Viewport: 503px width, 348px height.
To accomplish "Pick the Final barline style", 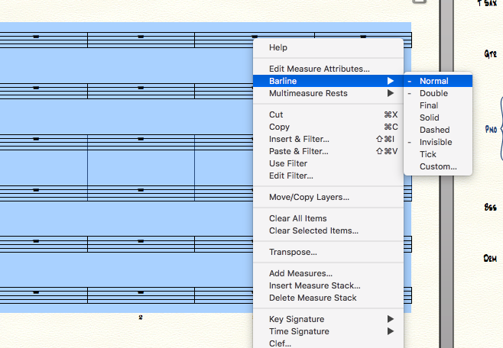I will [x=429, y=105].
